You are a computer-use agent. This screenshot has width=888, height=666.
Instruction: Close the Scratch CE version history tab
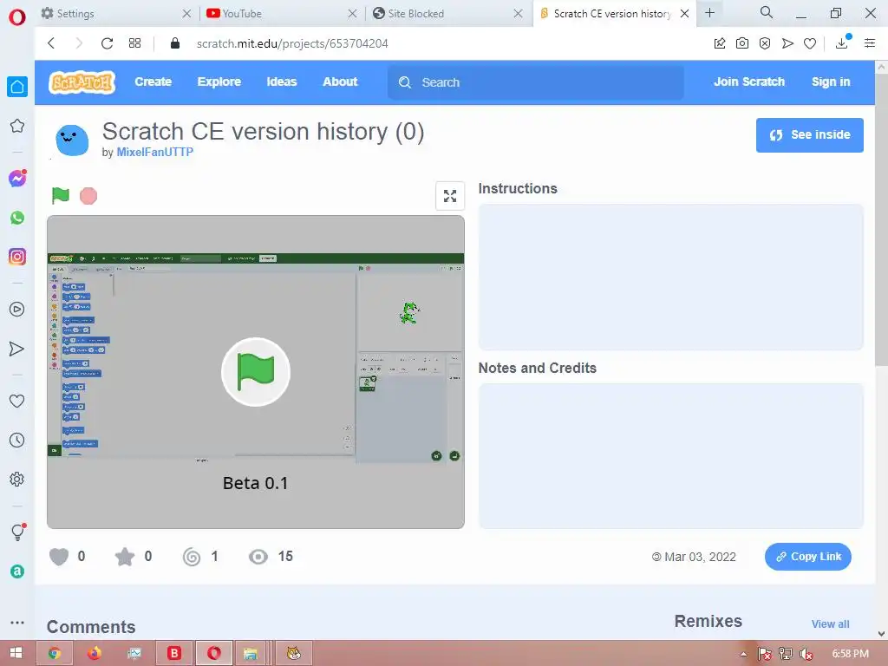[x=685, y=14]
